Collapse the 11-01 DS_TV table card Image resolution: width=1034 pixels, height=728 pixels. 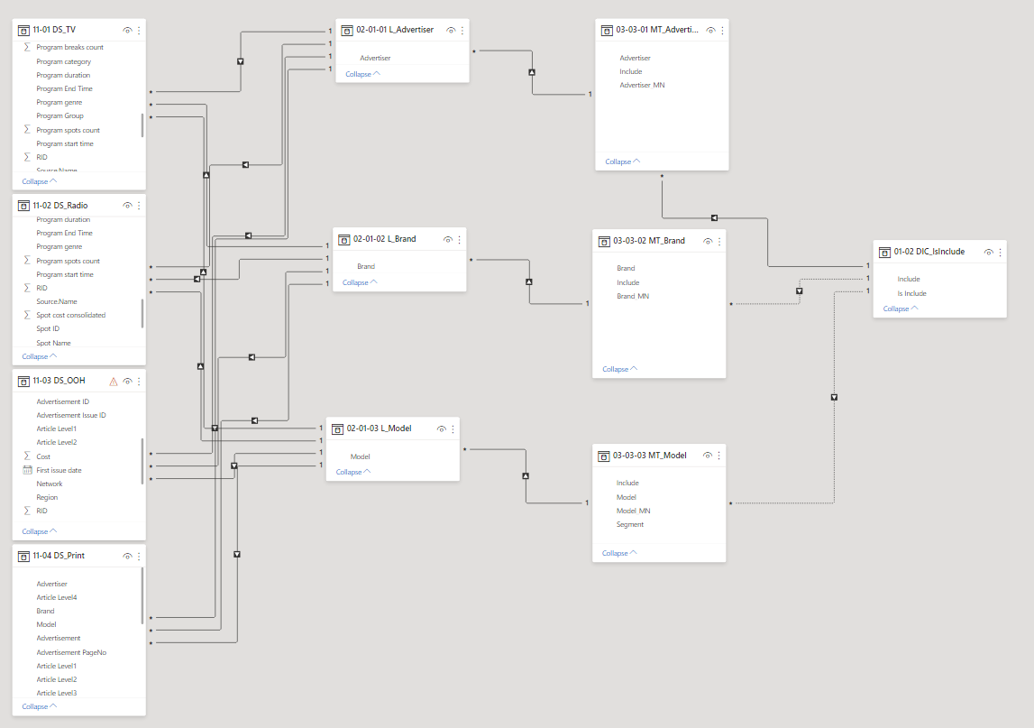(40, 181)
